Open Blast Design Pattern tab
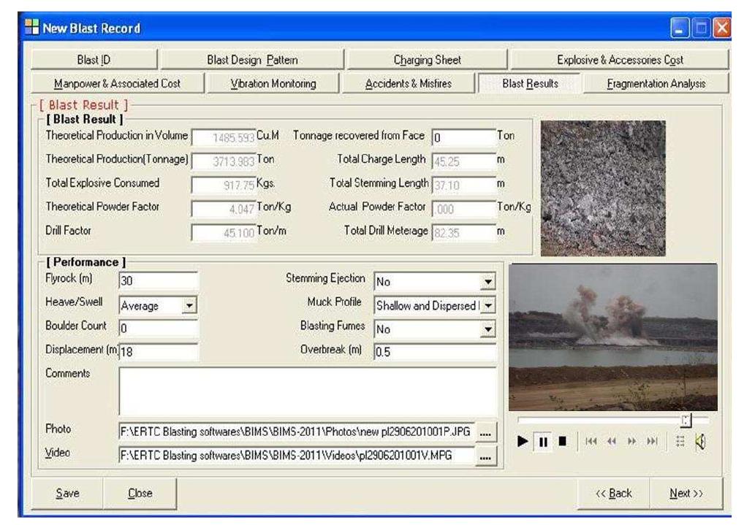 [x=252, y=60]
